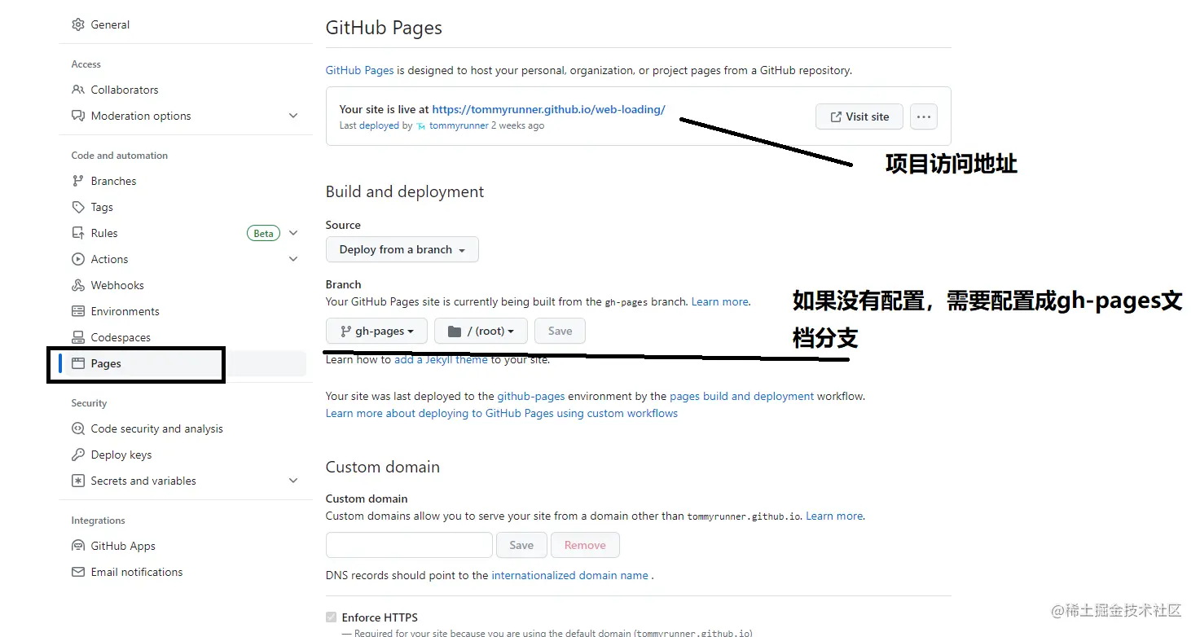1200x637 pixels.
Task: Click pages build and deployment link
Action: (741, 396)
